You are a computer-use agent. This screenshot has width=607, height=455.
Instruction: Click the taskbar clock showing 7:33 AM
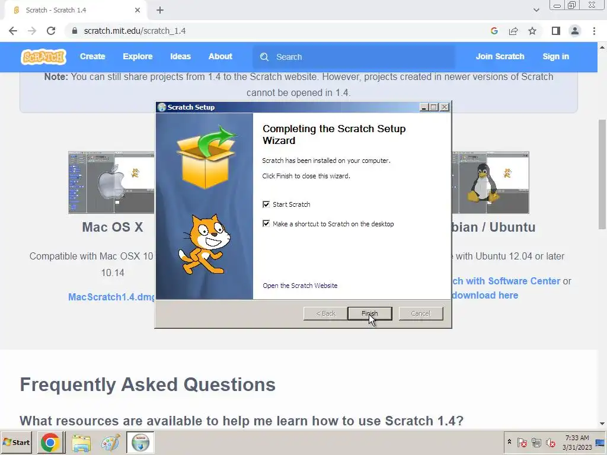pyautogui.click(x=577, y=442)
